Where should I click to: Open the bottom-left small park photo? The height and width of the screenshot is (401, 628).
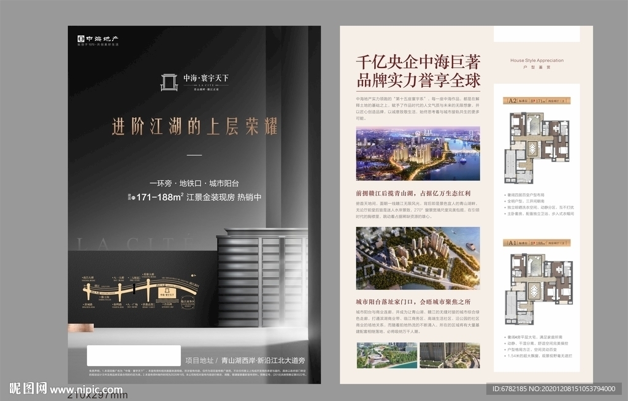[x=386, y=356]
